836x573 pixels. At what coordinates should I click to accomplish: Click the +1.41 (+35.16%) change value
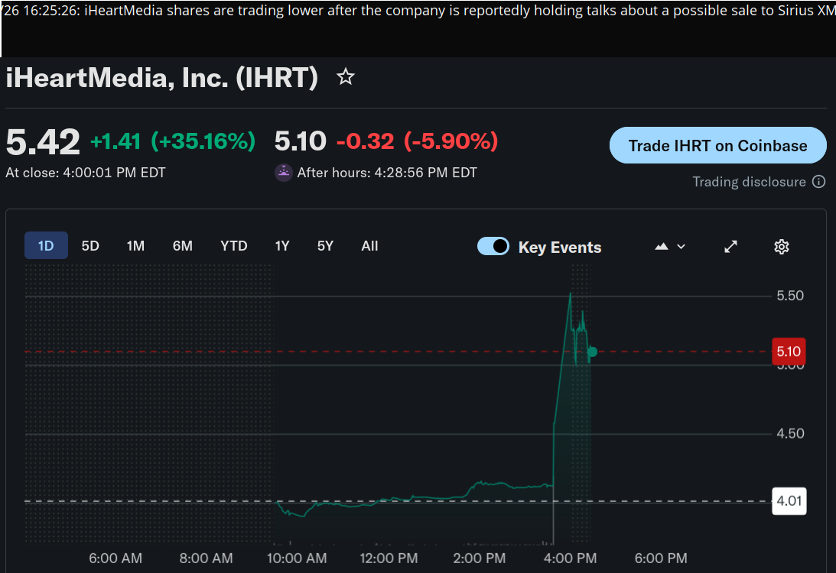pos(173,141)
